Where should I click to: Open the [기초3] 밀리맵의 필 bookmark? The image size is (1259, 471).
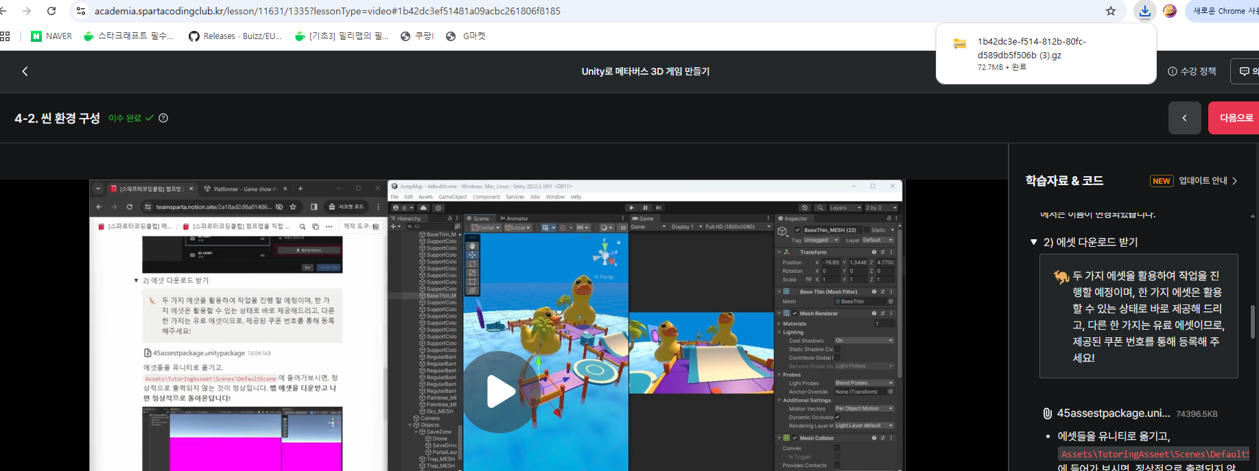[342, 36]
